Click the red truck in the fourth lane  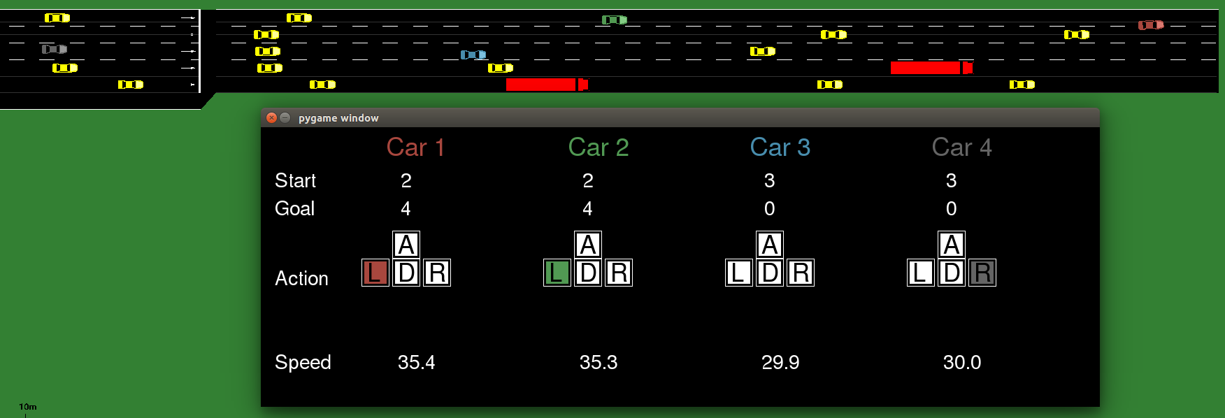click(931, 68)
